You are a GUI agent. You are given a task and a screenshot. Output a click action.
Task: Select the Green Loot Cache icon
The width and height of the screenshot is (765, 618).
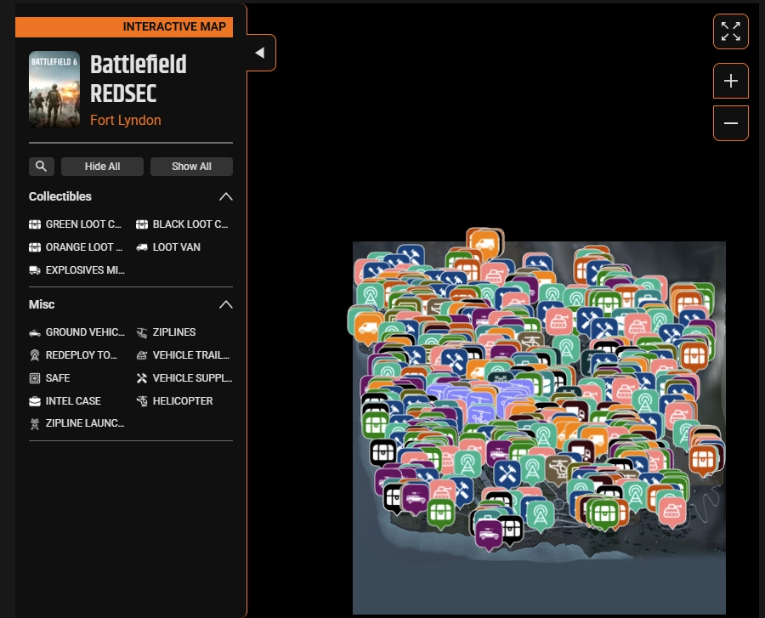[34, 224]
